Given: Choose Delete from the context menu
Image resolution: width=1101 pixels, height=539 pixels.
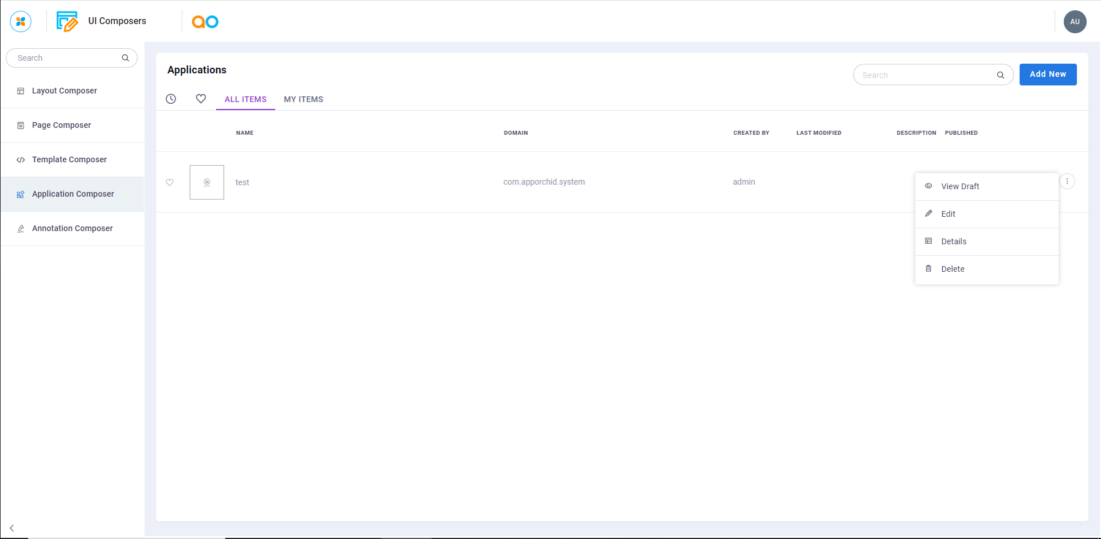Looking at the screenshot, I should point(952,269).
